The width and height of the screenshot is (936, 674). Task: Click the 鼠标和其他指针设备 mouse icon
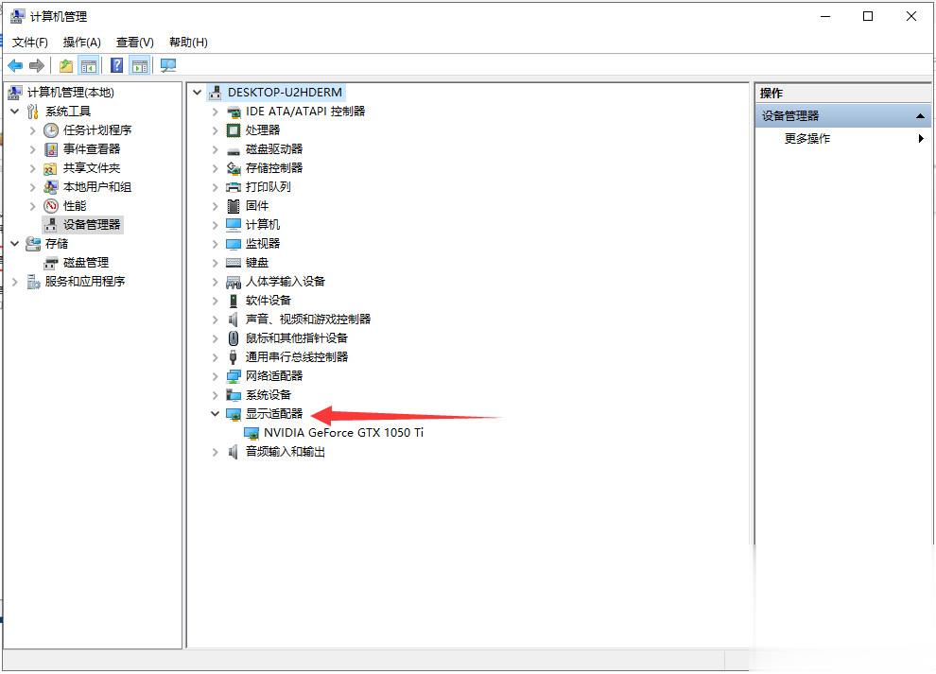click(x=234, y=338)
